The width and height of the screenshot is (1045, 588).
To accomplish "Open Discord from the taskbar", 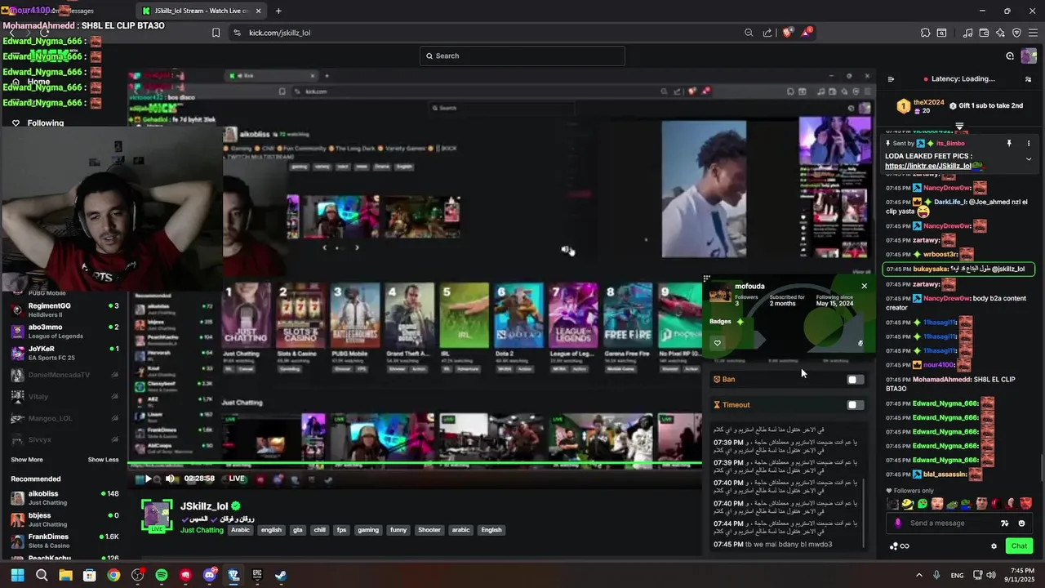I will (210, 575).
